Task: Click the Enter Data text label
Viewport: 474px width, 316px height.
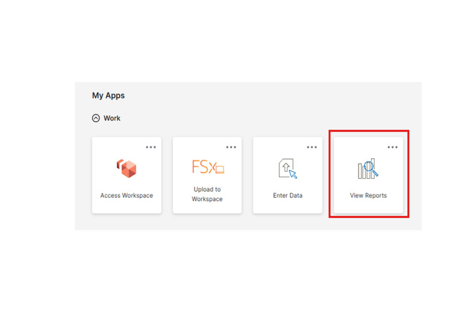Action: (288, 196)
